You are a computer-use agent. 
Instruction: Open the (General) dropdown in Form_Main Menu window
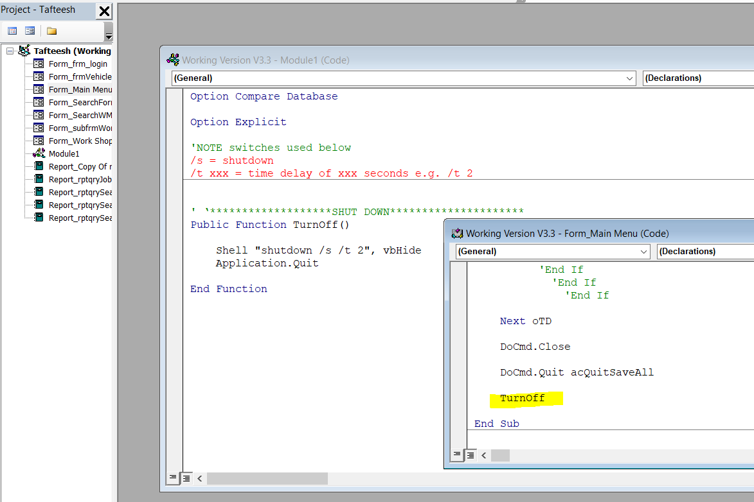coord(644,252)
